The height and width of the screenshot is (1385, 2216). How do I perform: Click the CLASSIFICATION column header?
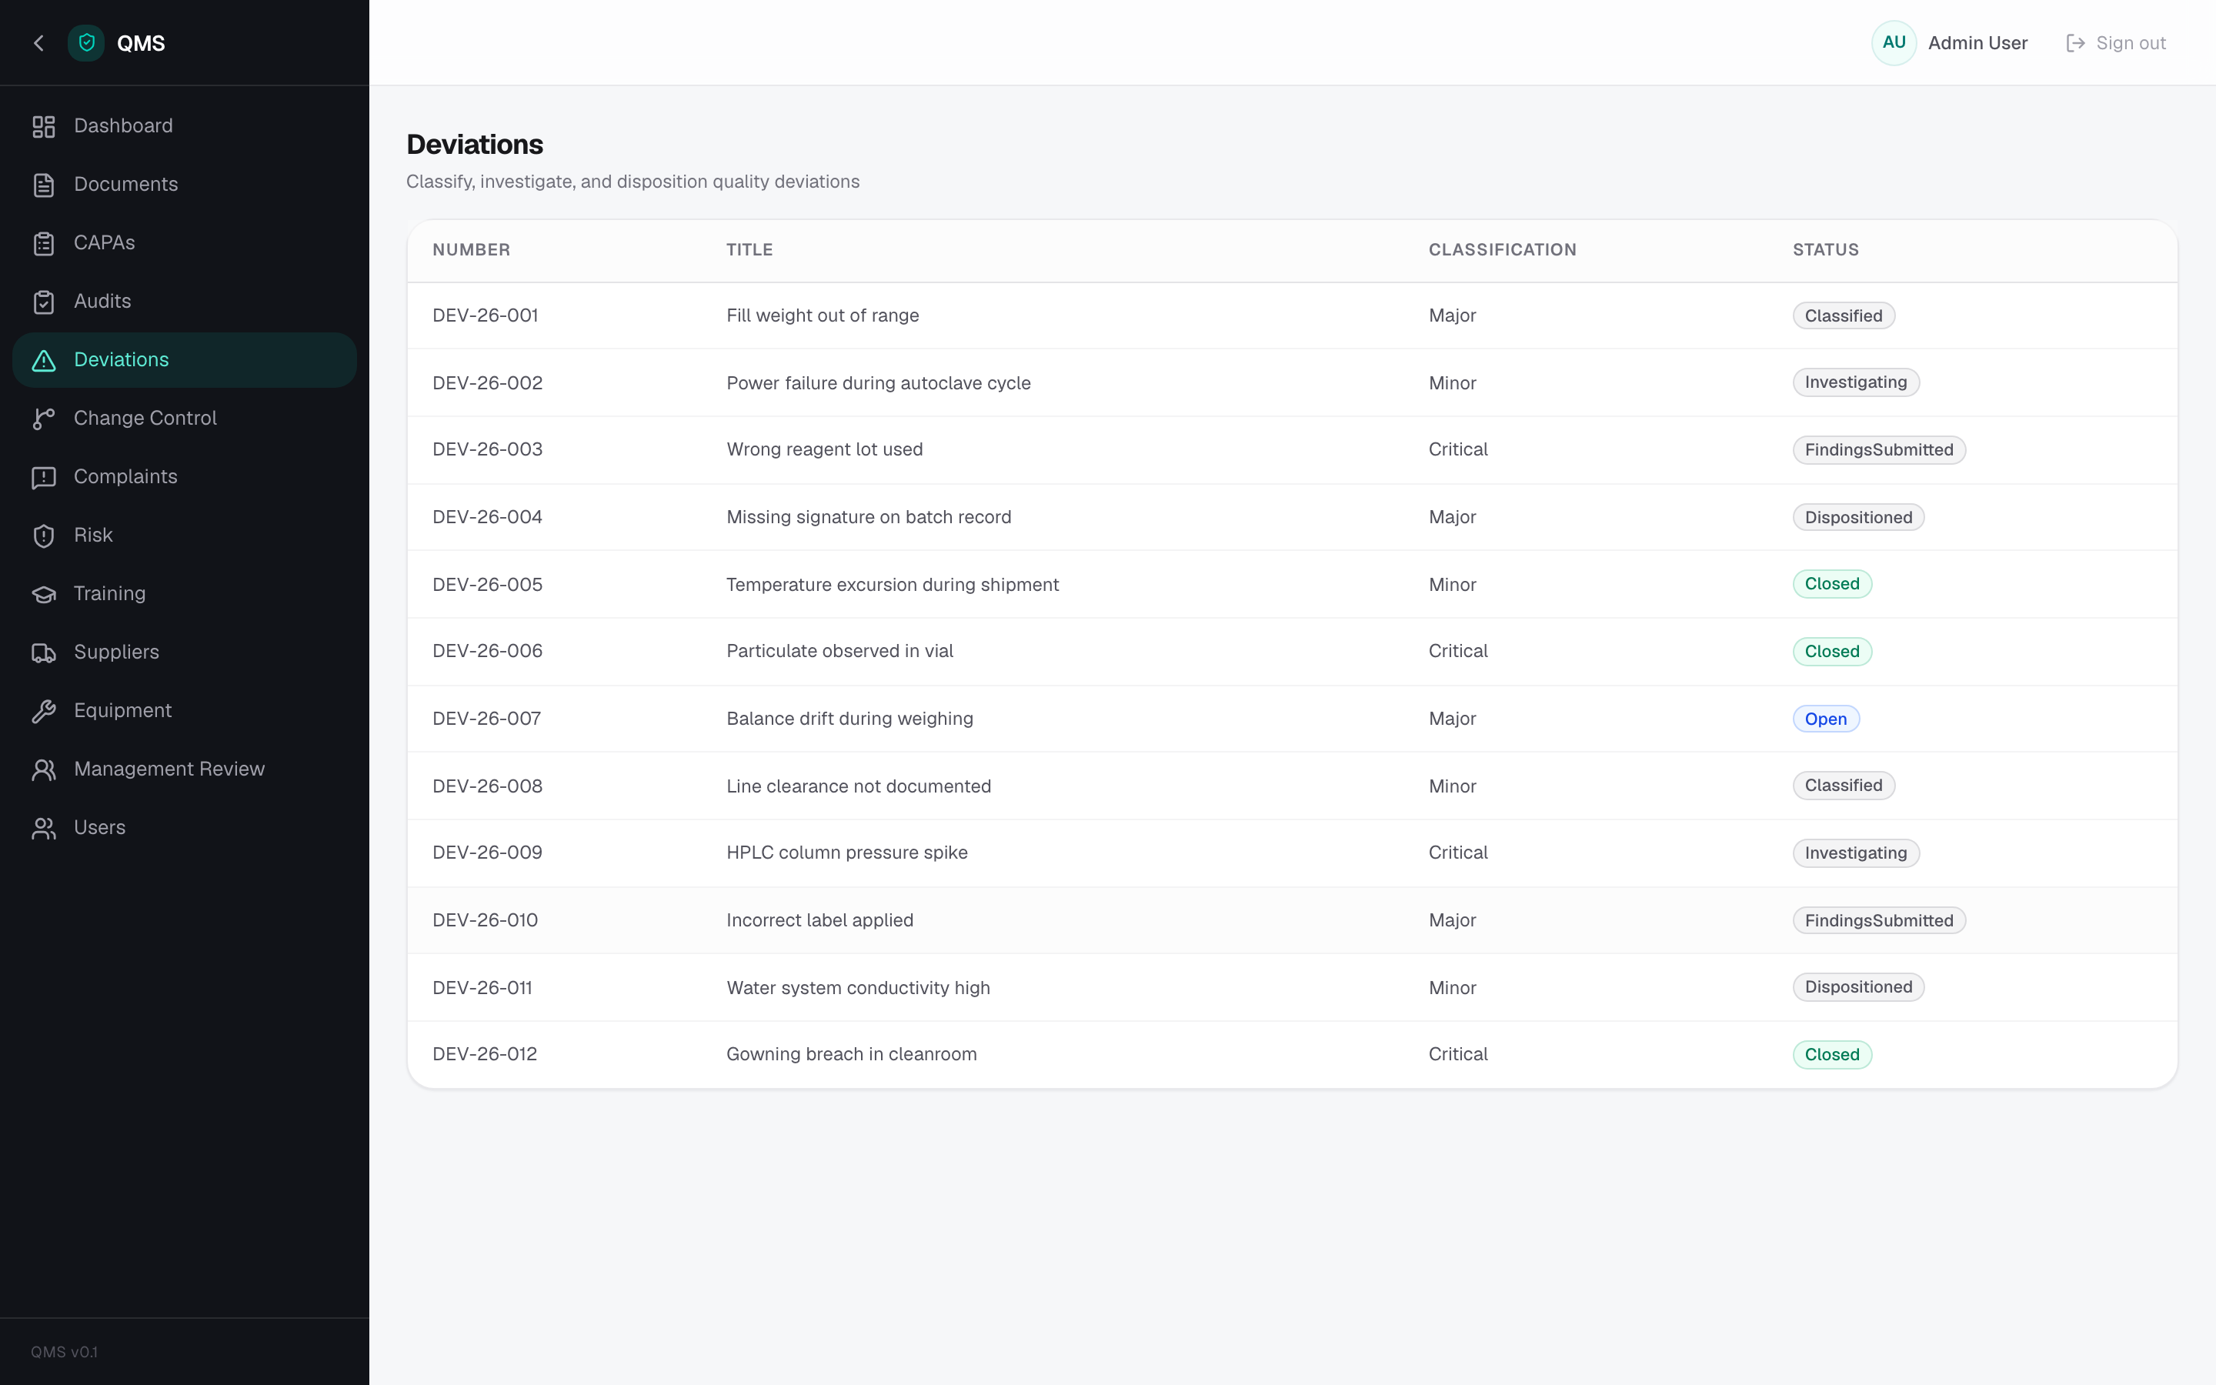point(1502,250)
